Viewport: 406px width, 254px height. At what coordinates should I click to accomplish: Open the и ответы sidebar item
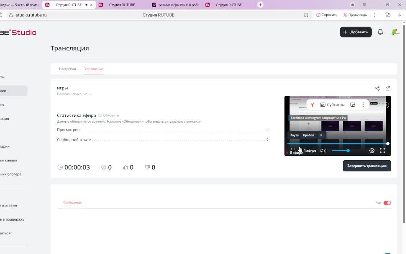9,205
